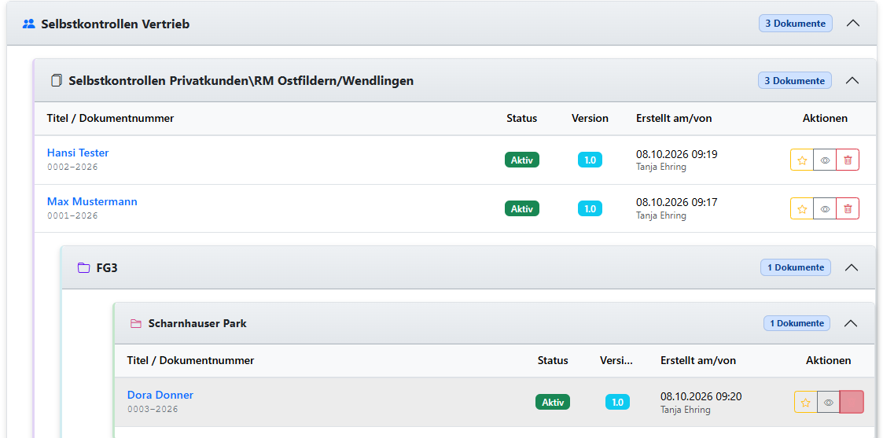Click the date 08.10.2026 09:17
This screenshot has width=883, height=438.
(x=676, y=203)
